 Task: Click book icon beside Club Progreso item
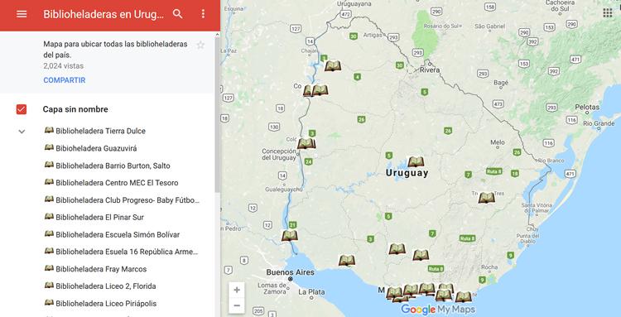49,199
